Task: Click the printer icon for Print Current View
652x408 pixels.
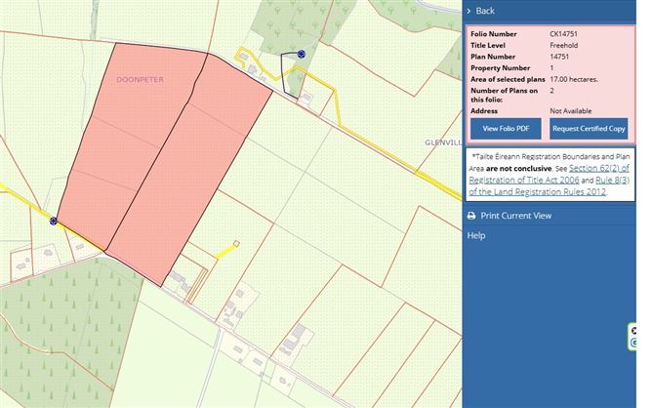Action: click(471, 216)
